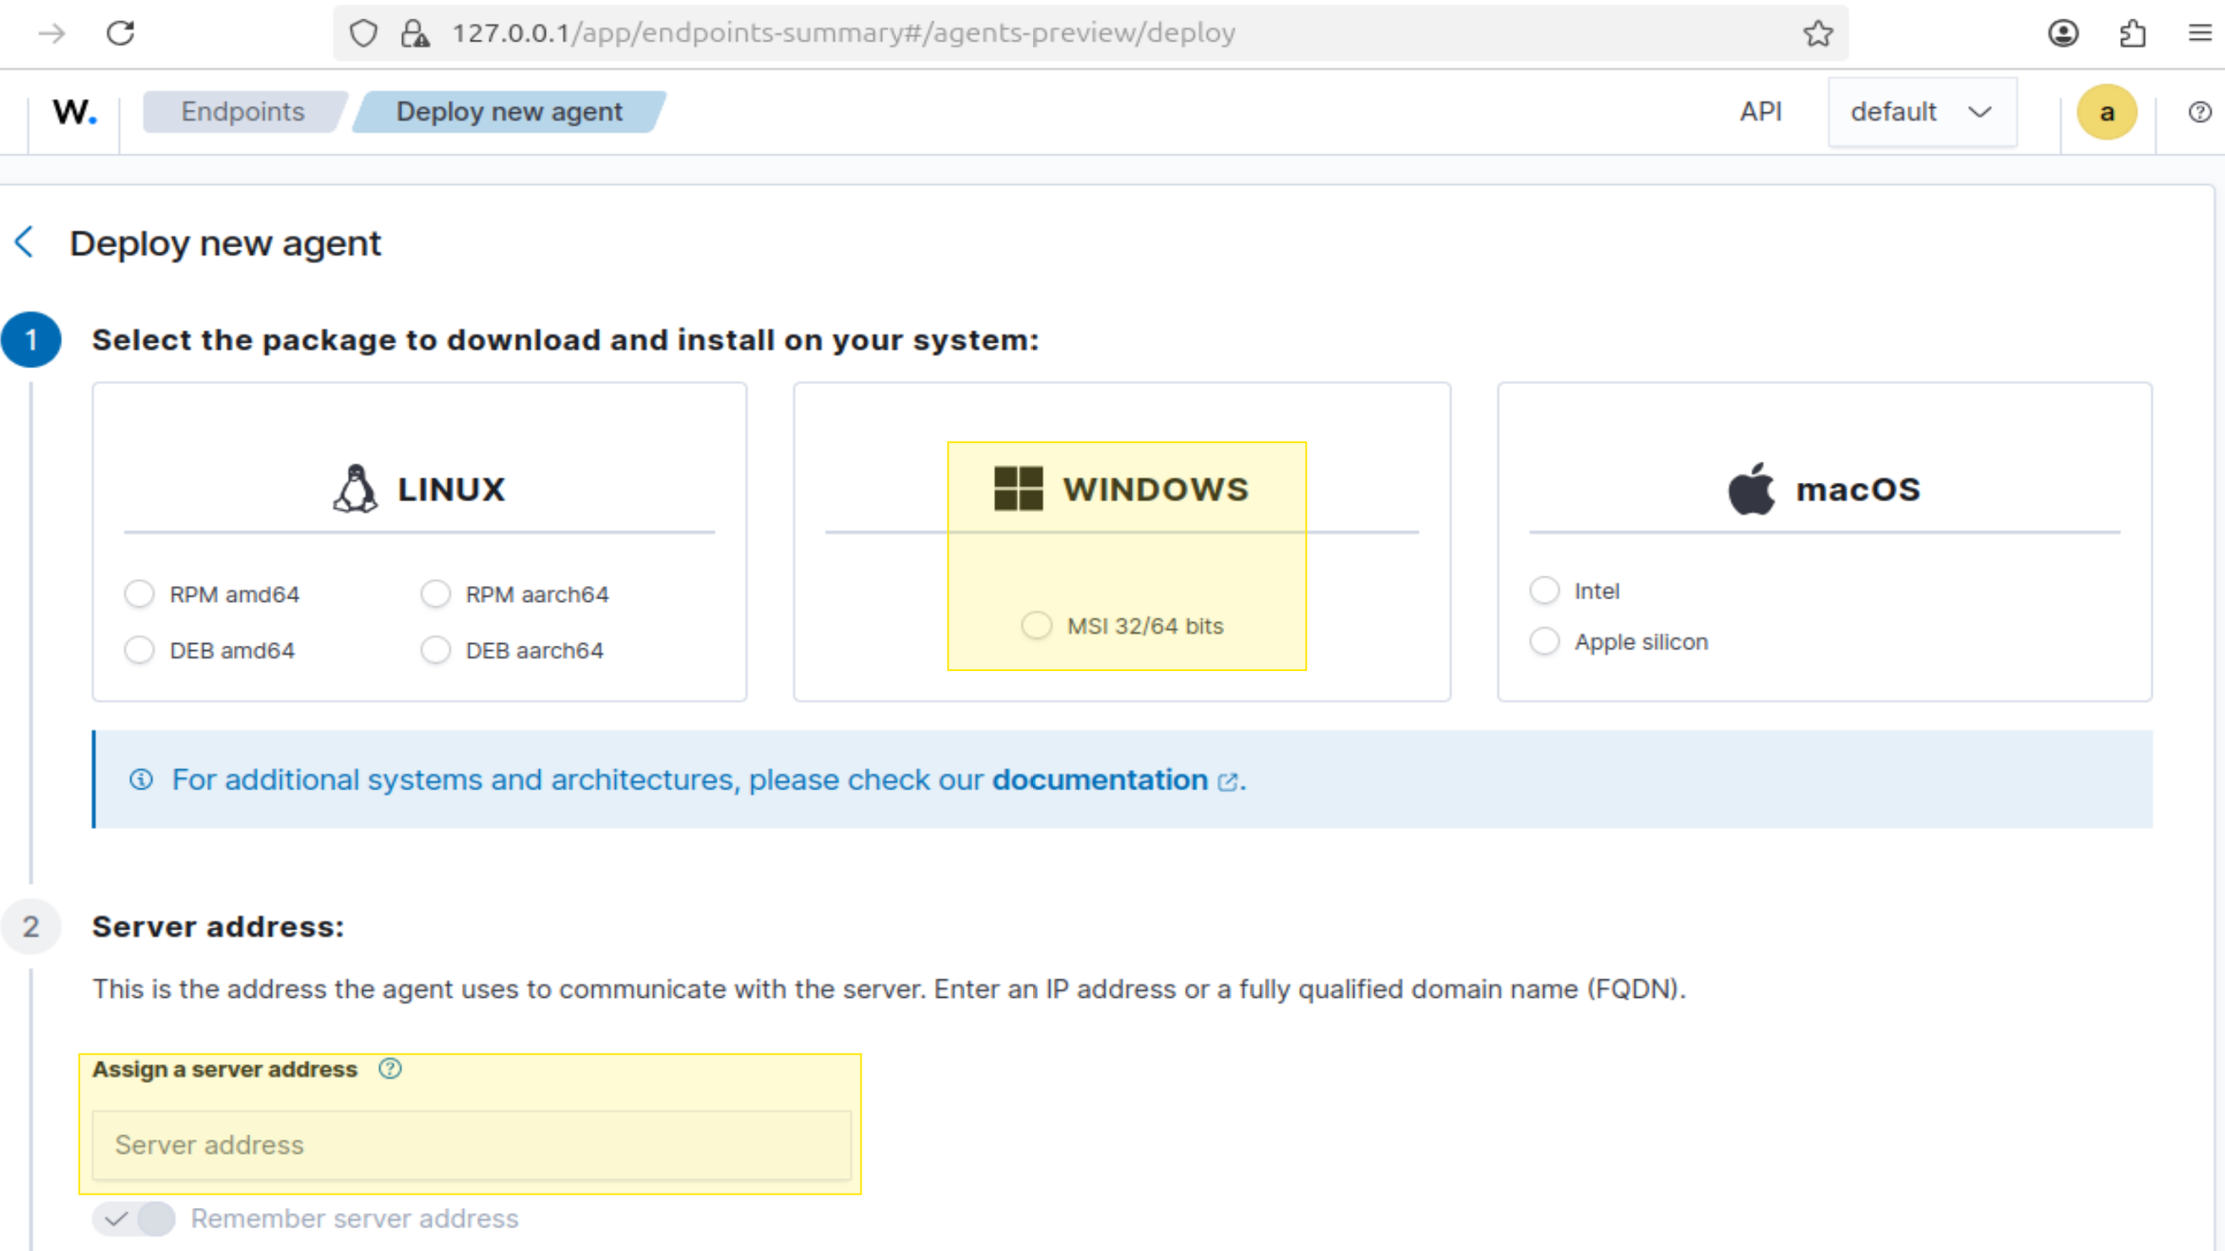Select the RPM amd64 package
This screenshot has width=2225, height=1251.
pyautogui.click(x=139, y=594)
